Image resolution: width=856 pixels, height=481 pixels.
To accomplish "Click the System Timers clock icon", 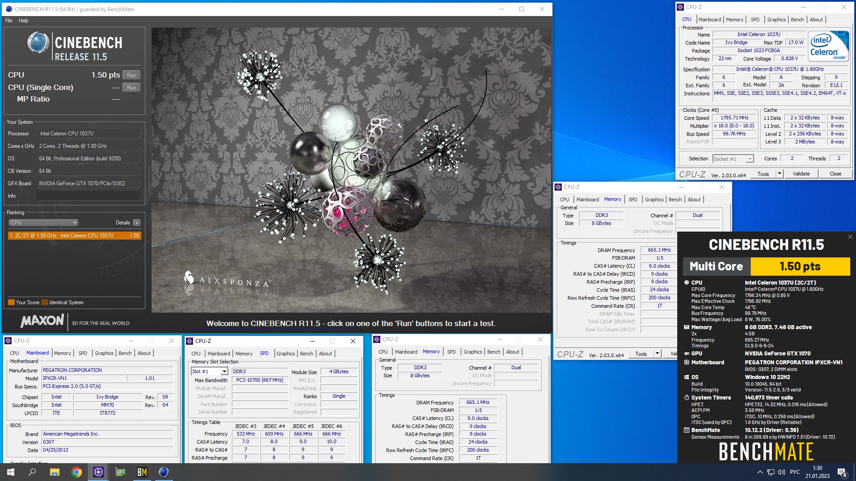I will click(x=687, y=398).
